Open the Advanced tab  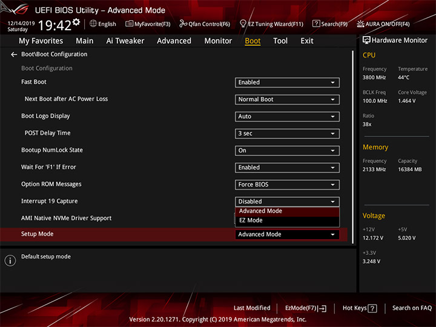click(x=174, y=41)
